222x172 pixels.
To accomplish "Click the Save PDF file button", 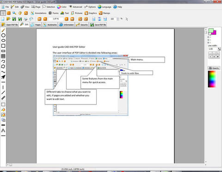I will click(x=98, y=25).
